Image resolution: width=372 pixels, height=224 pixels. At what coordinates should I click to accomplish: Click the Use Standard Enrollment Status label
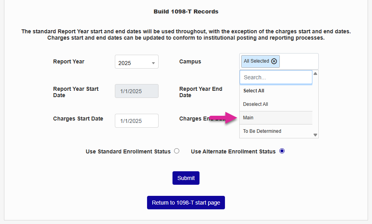pos(128,151)
